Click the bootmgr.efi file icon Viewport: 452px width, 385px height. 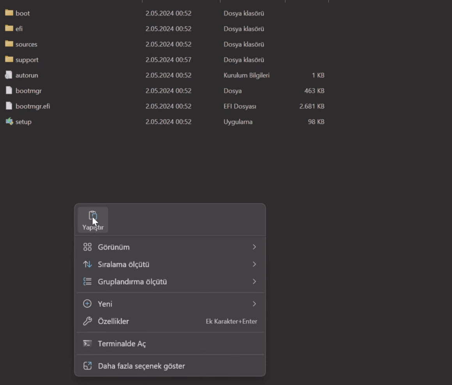9,106
